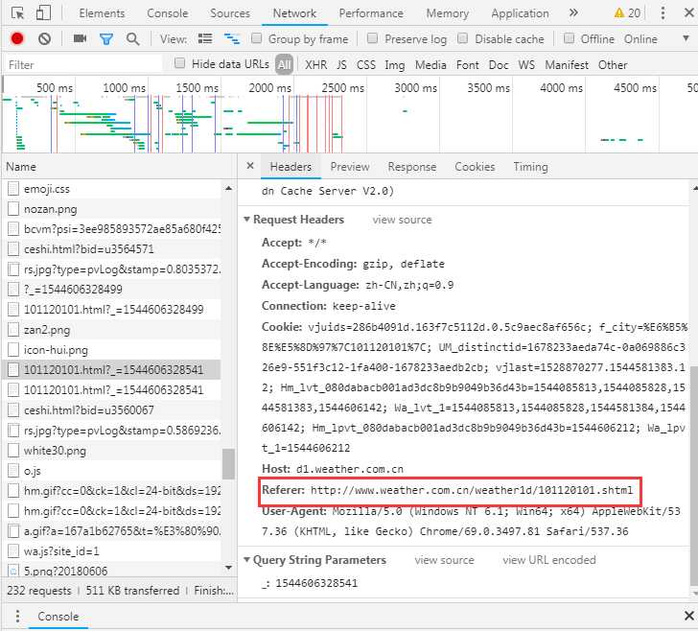
Task: Toggle the waterfall overview view icon
Action: point(231,38)
